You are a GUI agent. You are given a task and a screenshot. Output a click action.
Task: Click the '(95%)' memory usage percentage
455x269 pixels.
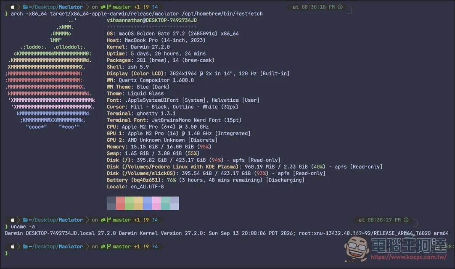(x=204, y=147)
